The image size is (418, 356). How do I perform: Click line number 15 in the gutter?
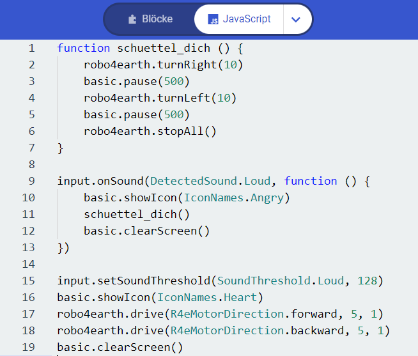(29, 281)
